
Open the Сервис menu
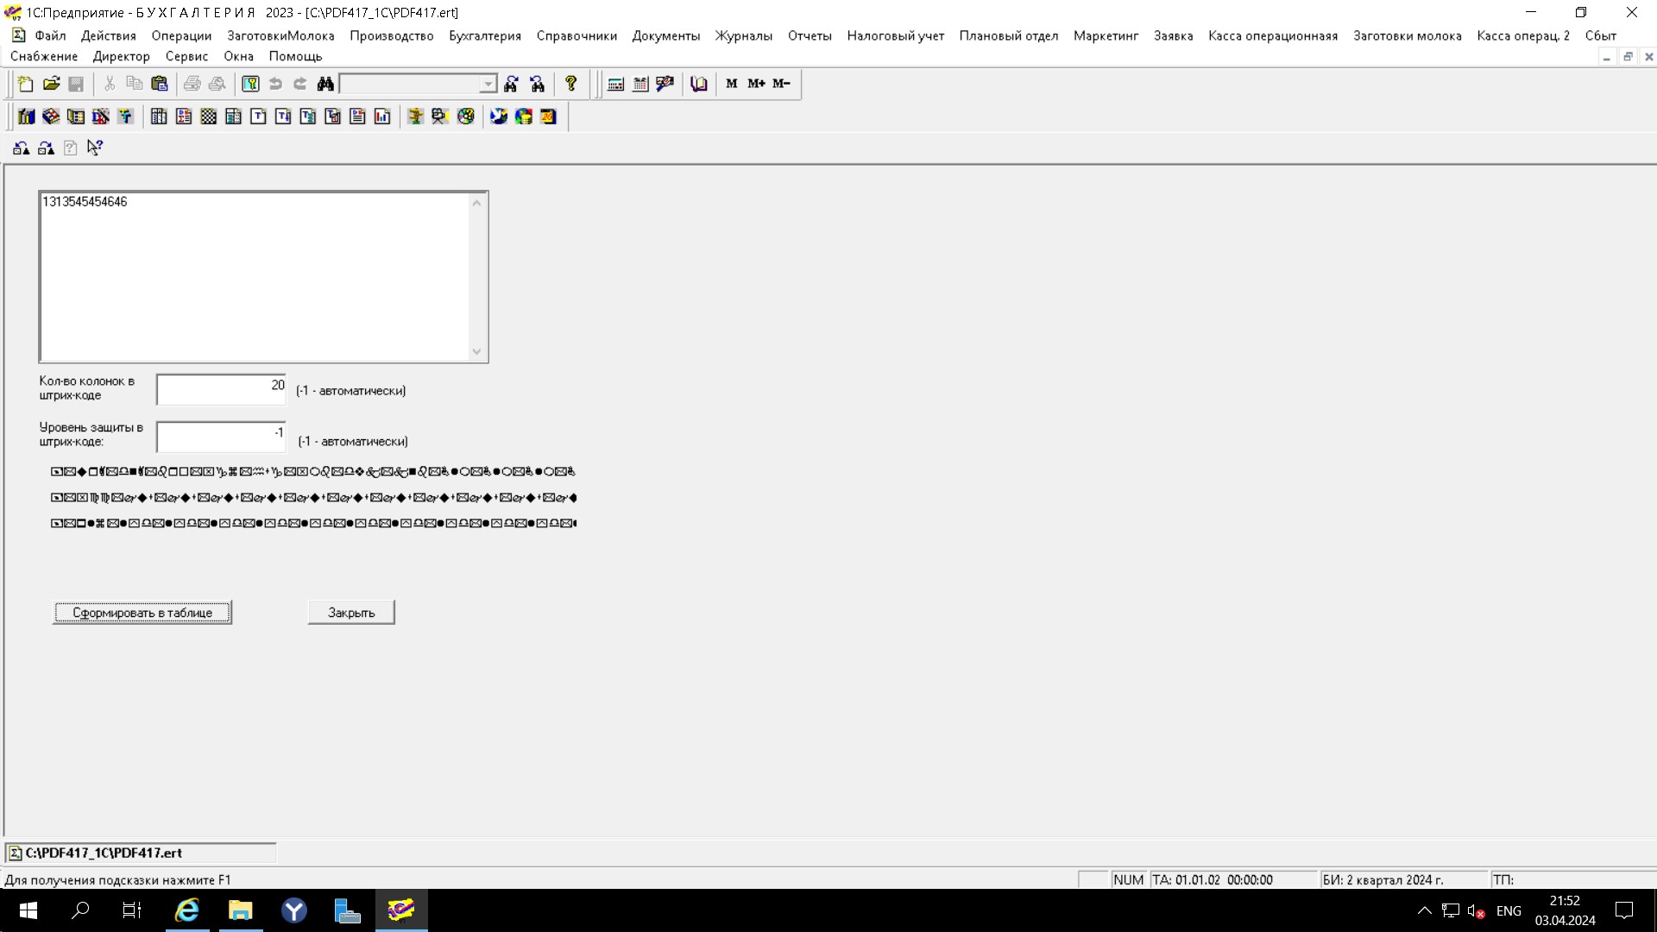click(x=186, y=56)
